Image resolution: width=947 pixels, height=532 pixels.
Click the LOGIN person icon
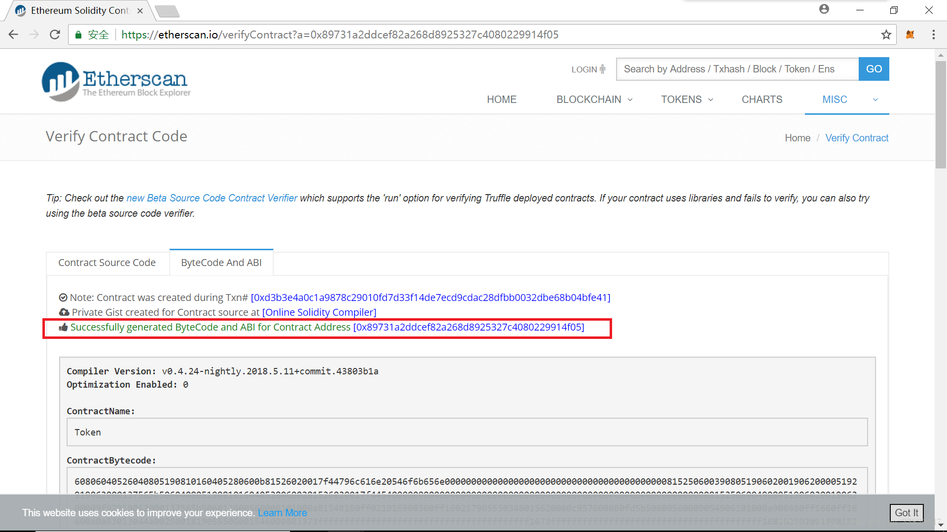[602, 69]
